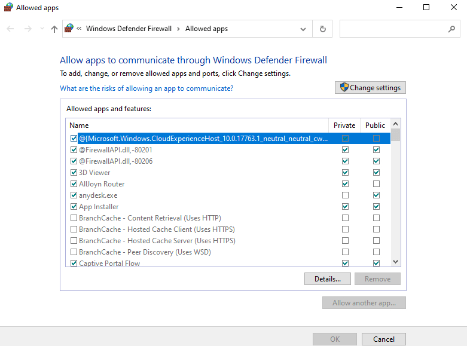Click the Allowed apps title bar icon

tap(8, 7)
